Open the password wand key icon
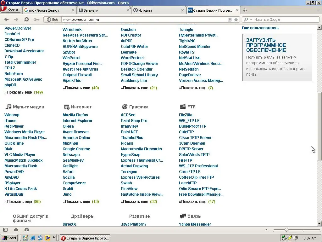The width and height of the screenshot is (322, 242). click(36, 20)
